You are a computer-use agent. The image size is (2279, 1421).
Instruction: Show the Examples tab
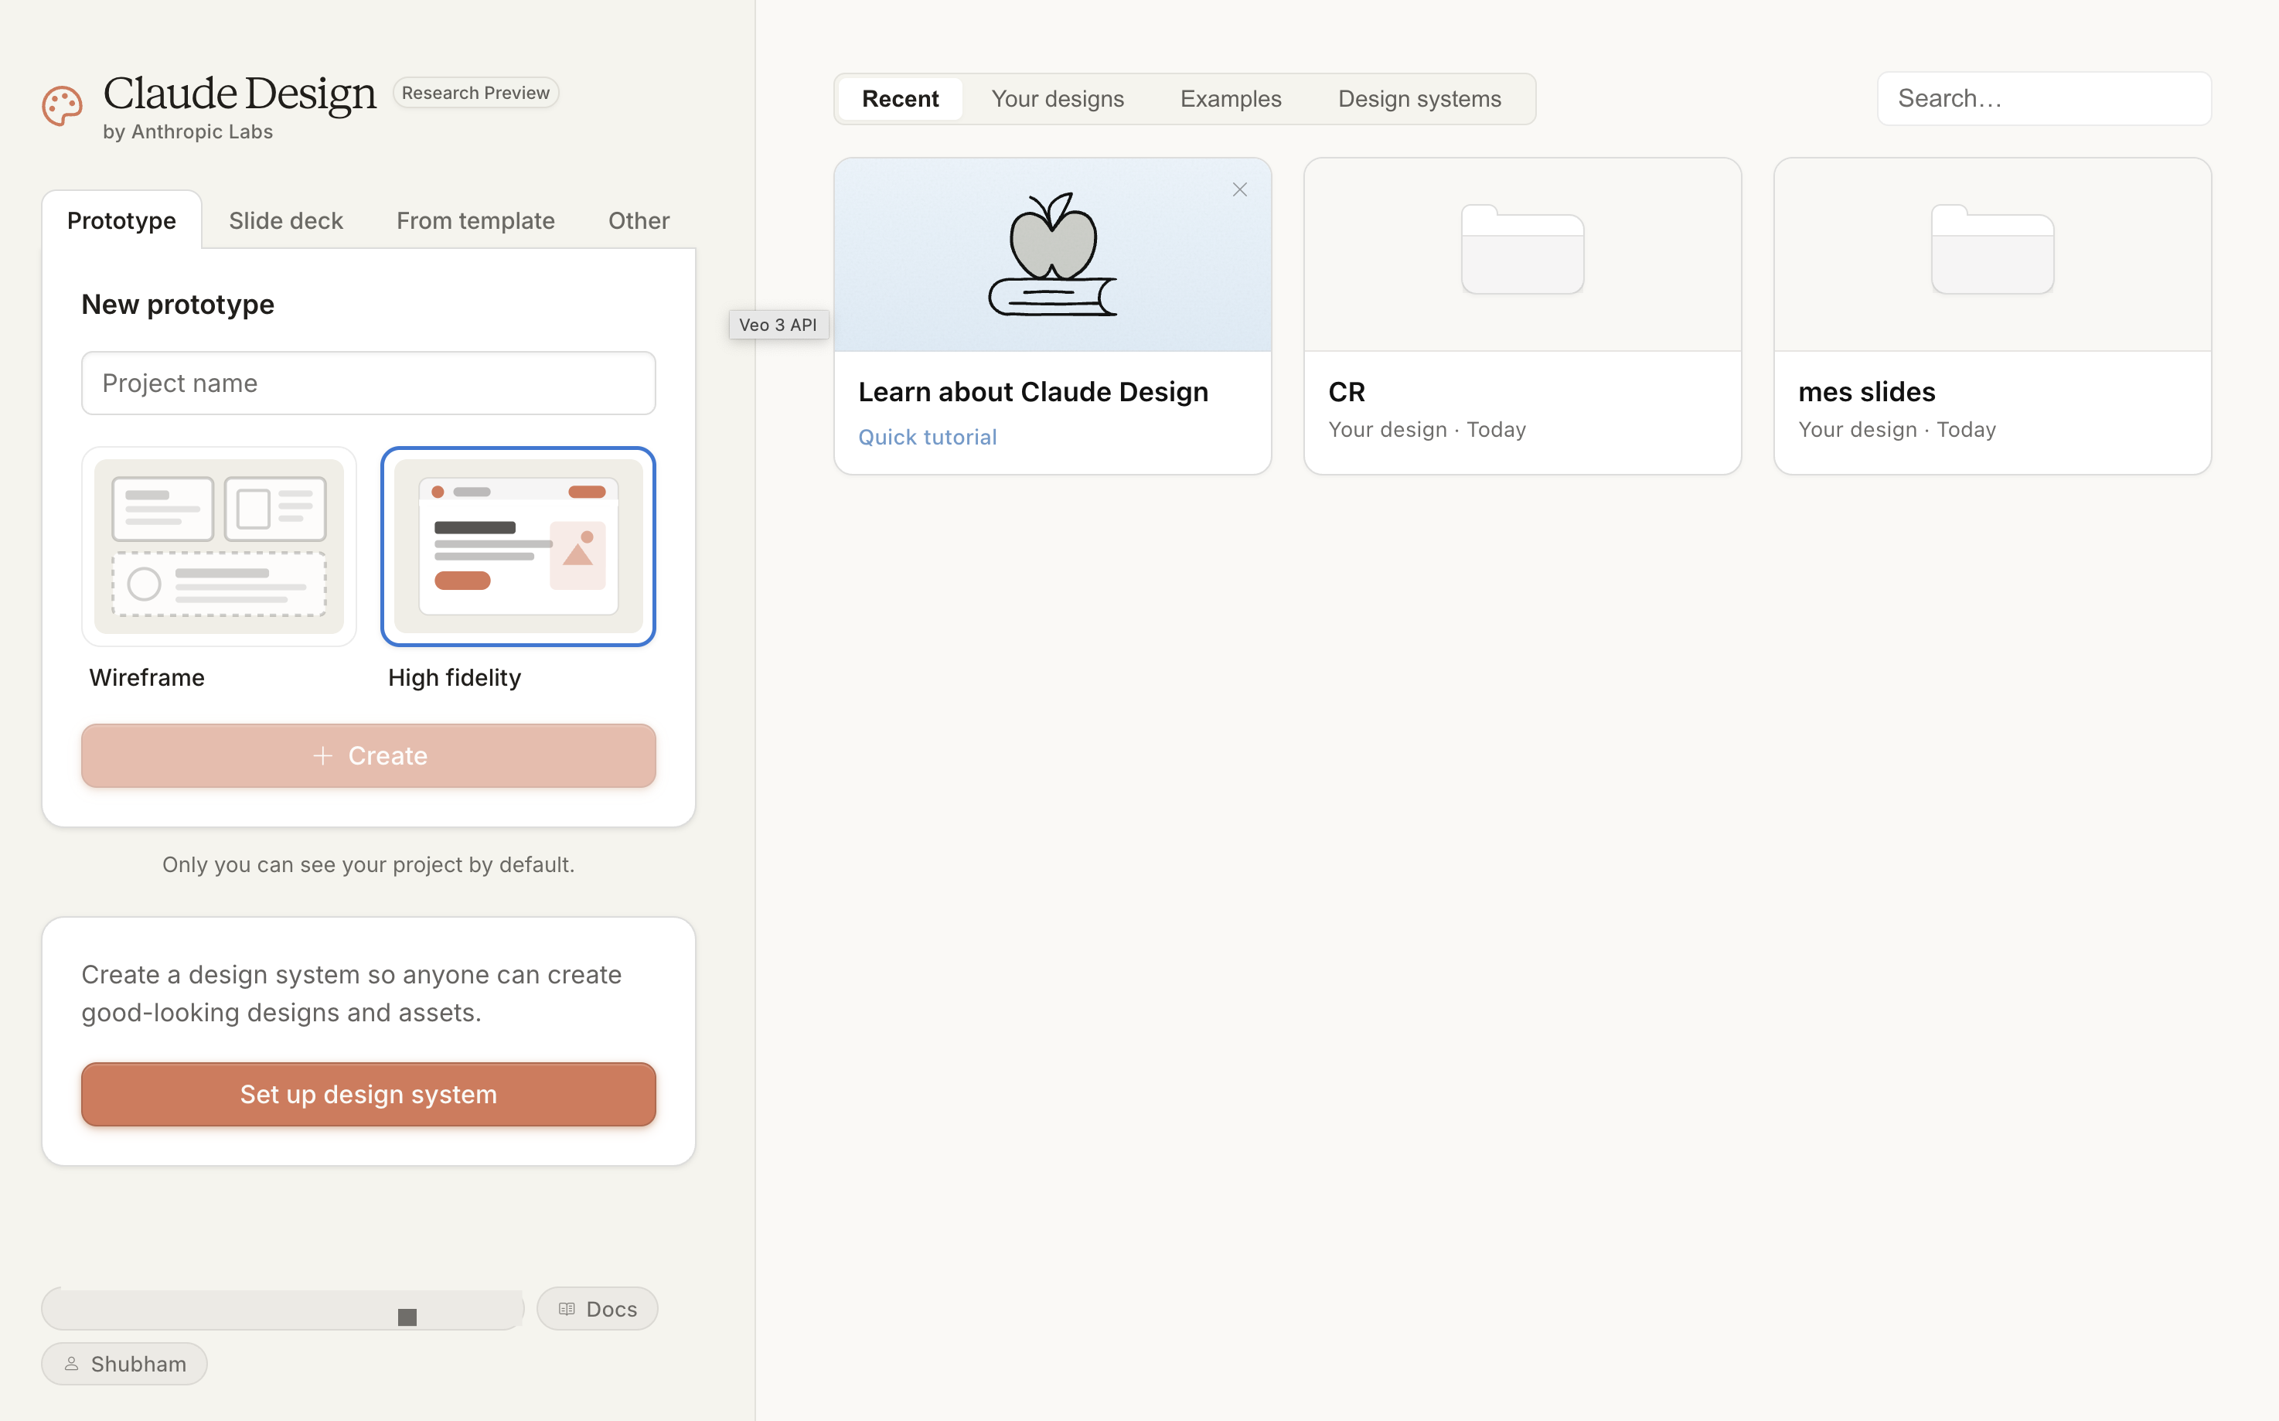tap(1231, 99)
